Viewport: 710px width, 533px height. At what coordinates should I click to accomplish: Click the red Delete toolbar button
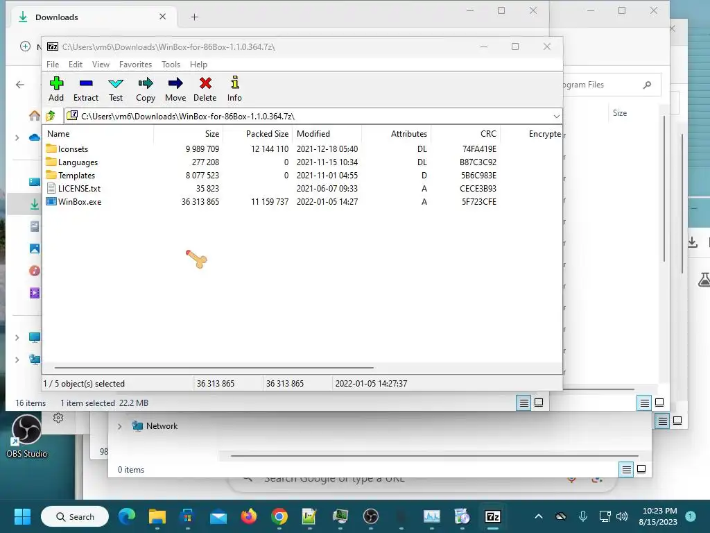205,89
